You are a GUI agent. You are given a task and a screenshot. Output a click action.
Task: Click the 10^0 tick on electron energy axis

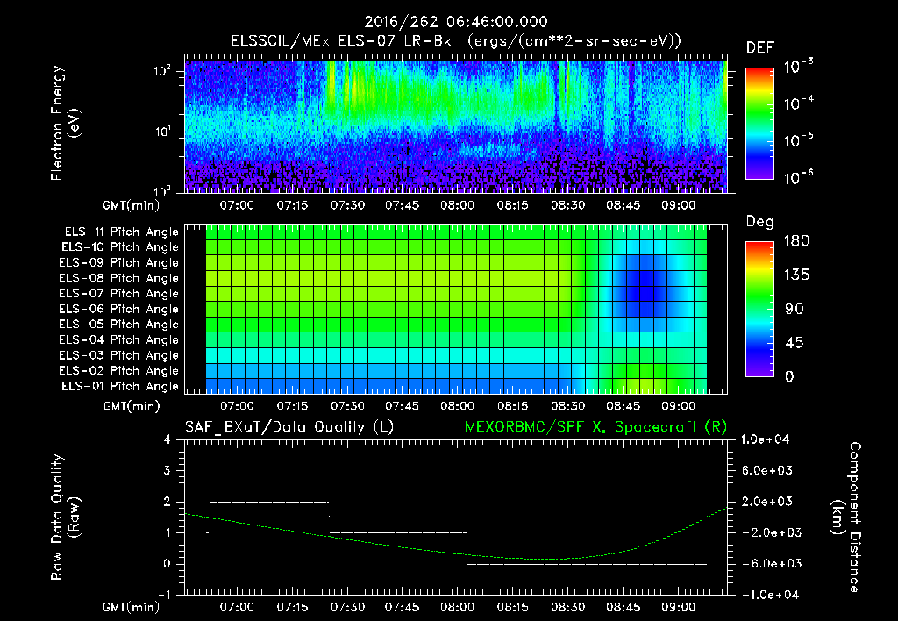click(x=162, y=190)
